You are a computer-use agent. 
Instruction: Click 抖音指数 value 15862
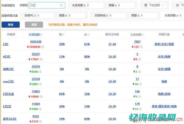[x=36, y=92]
